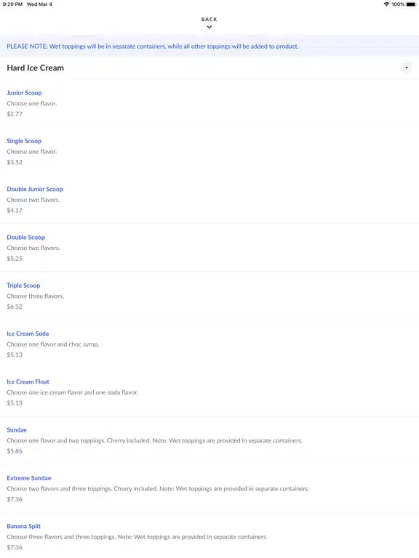Choose Banana Split item
419x558 pixels.
[x=23, y=526]
